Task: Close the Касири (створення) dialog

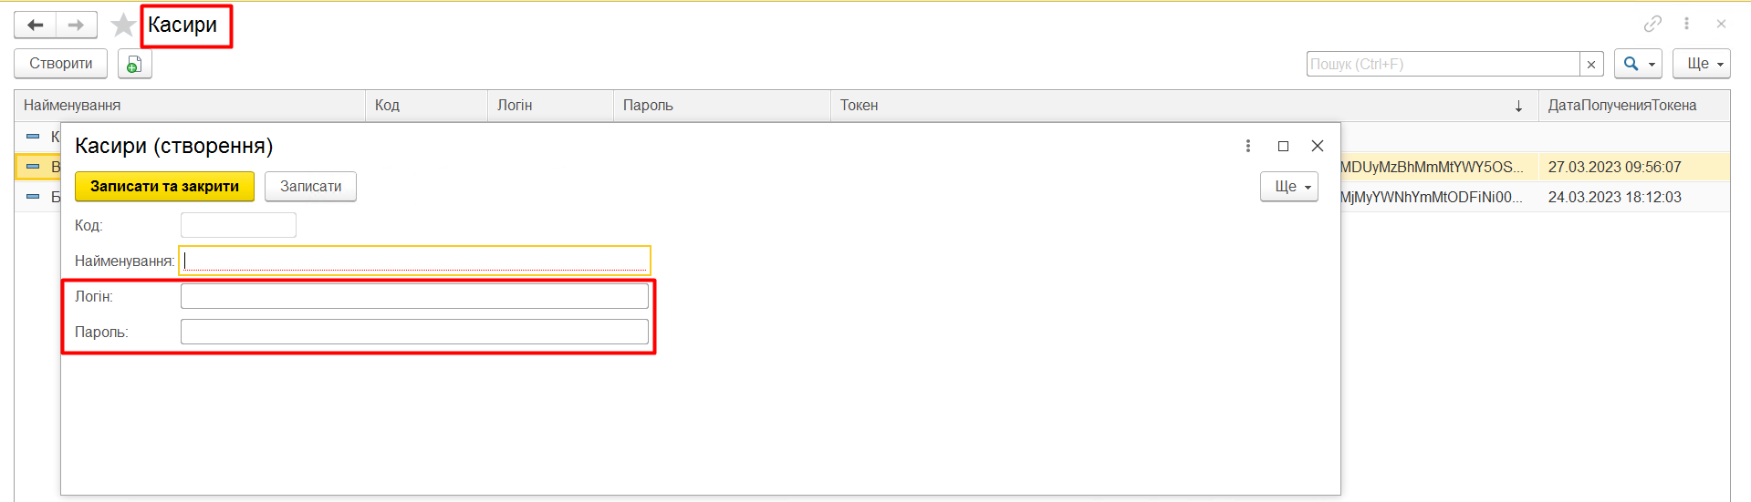Action: 1317,146
